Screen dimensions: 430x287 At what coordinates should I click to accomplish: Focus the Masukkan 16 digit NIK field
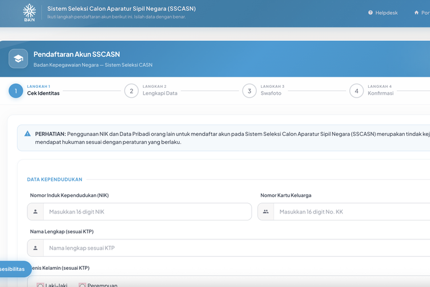click(147, 211)
